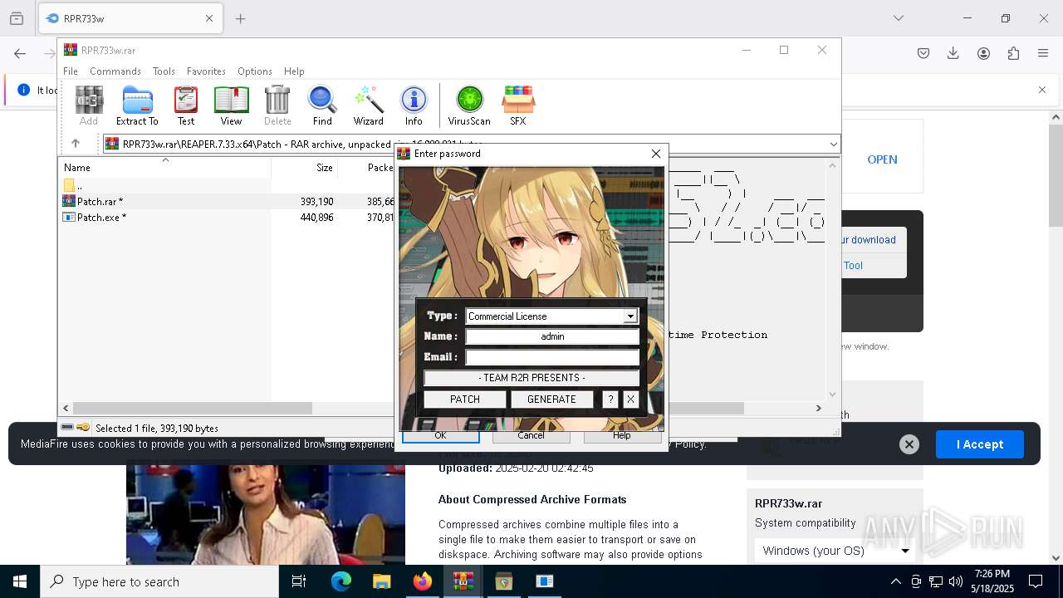
Task: Show hidden system tray icons
Action: [895, 581]
